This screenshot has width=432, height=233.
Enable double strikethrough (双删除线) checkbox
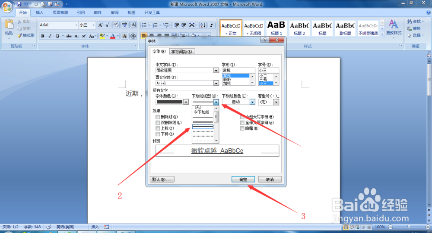point(158,123)
